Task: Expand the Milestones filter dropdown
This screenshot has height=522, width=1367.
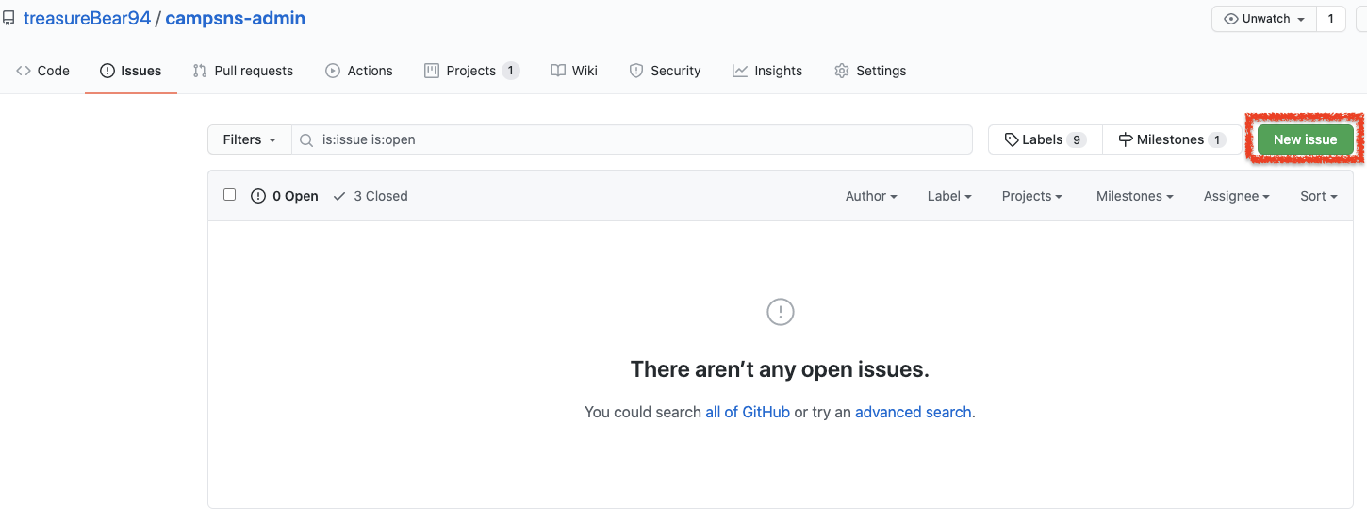Action: pos(1135,196)
